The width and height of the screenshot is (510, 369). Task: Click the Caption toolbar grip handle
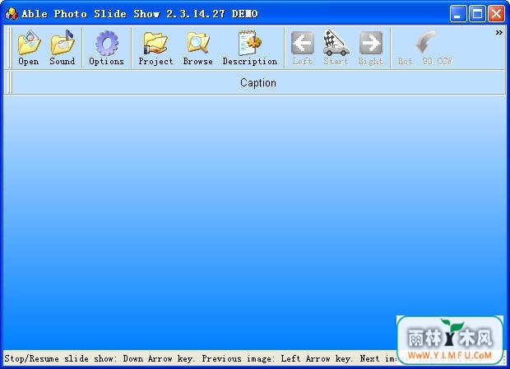[x=9, y=83]
